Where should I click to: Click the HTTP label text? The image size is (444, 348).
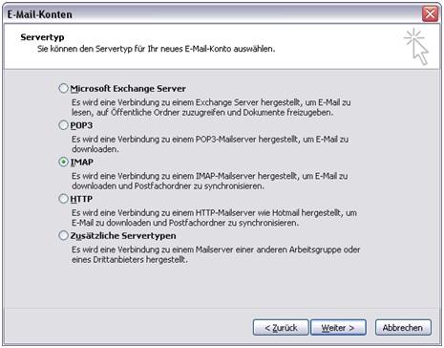(x=81, y=199)
